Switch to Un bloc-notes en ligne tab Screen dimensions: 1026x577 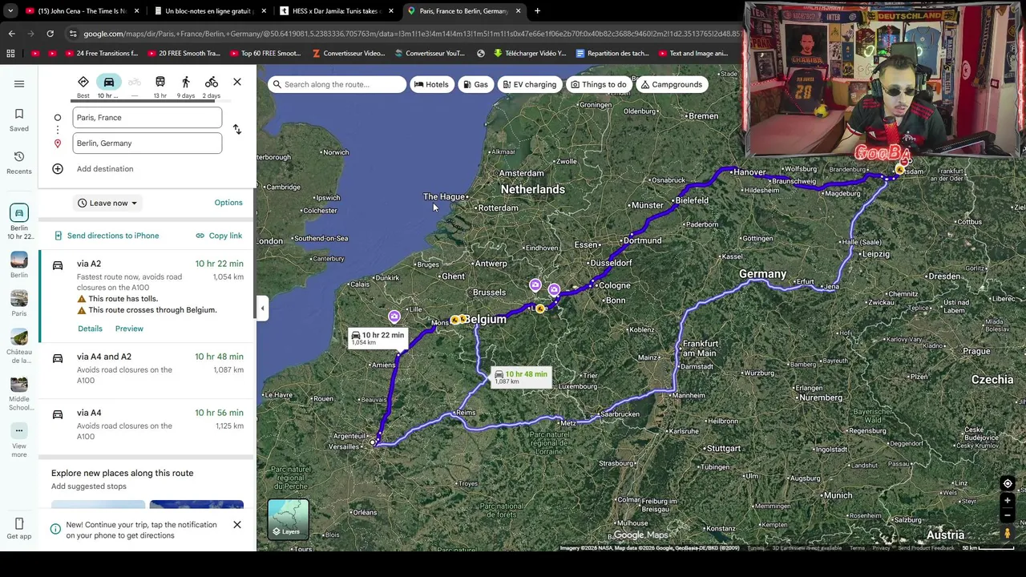(207, 11)
